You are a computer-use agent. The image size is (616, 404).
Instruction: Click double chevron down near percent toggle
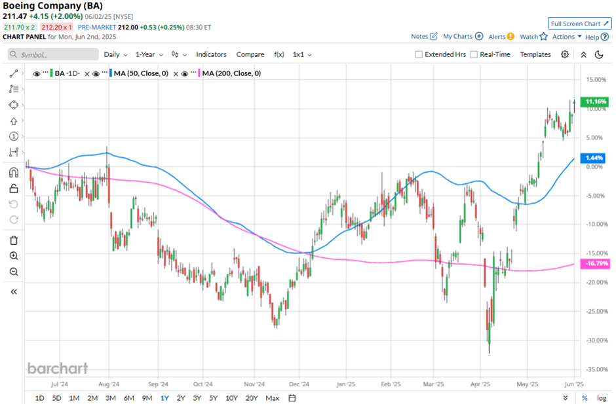tap(566, 397)
